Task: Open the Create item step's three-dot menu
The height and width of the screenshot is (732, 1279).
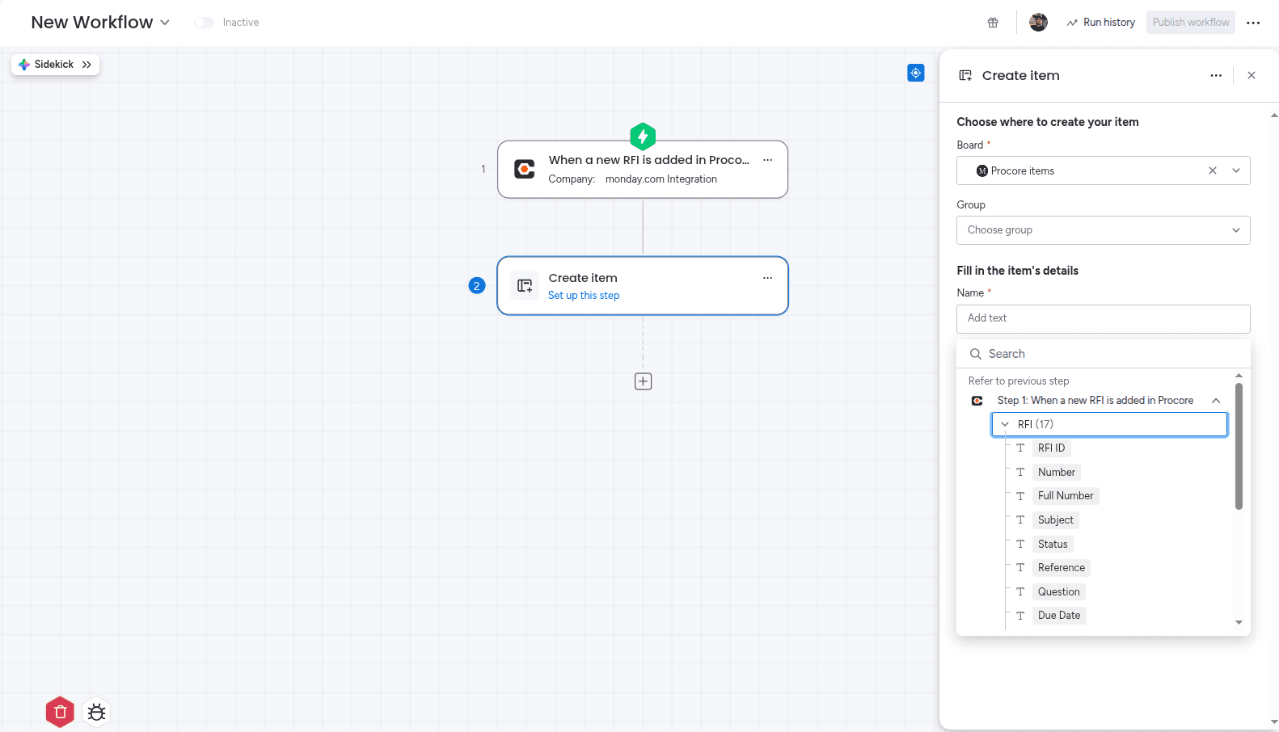Action: 767,278
